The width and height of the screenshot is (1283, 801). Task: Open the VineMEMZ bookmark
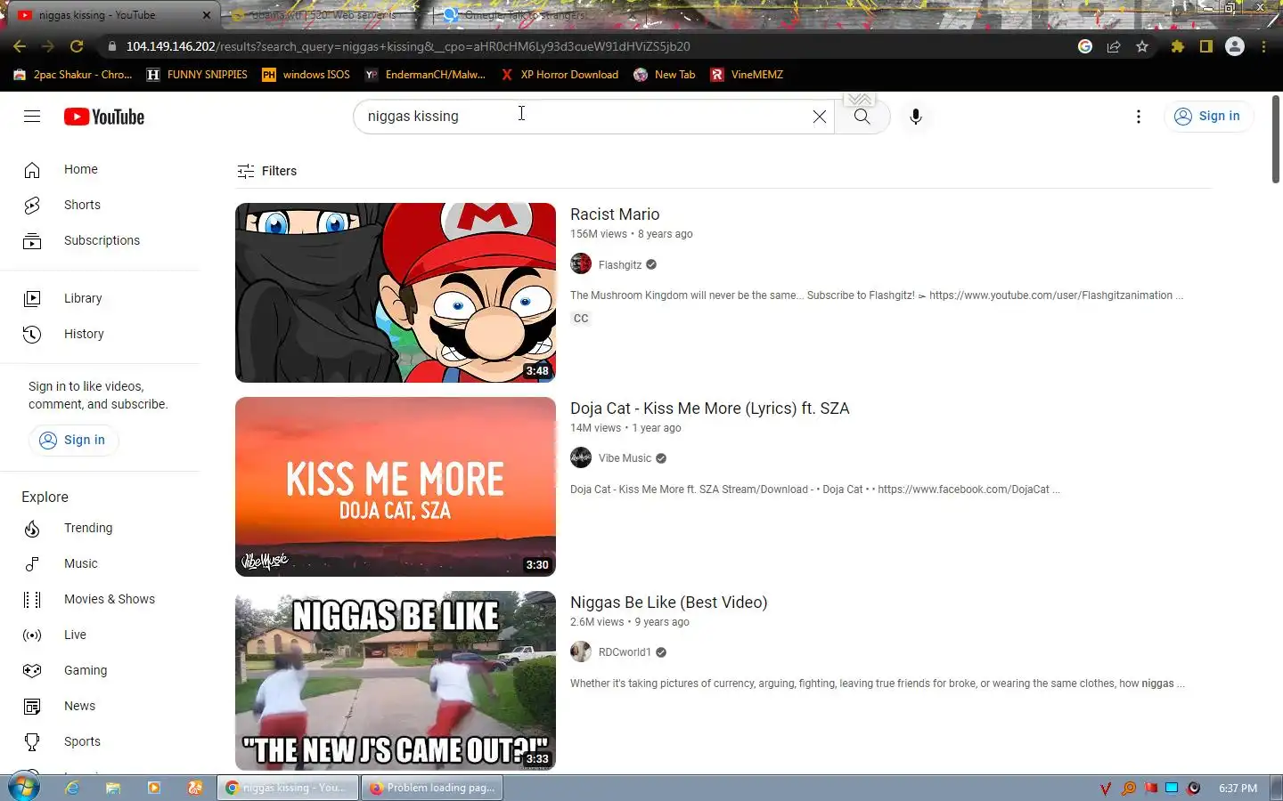pyautogui.click(x=747, y=75)
